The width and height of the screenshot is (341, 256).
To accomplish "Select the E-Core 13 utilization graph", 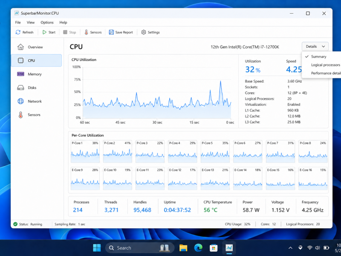I will (215, 178).
